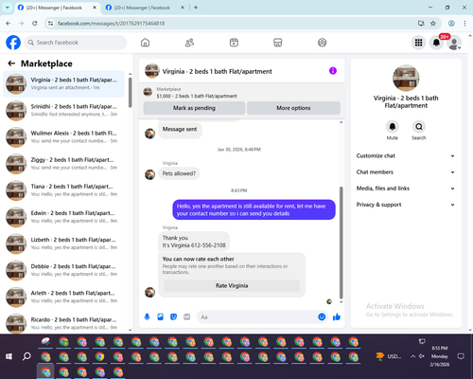Open Tiana conversation in chat list

[63, 190]
